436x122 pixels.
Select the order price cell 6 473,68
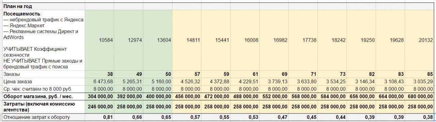pos(99,81)
